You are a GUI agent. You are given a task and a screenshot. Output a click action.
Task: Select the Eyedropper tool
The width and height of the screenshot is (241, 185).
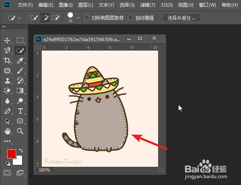point(20,61)
